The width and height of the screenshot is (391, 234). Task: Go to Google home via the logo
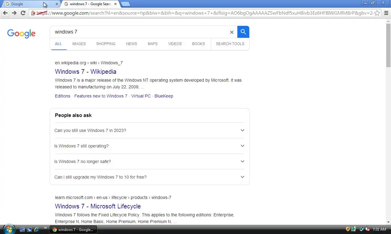[x=21, y=34]
